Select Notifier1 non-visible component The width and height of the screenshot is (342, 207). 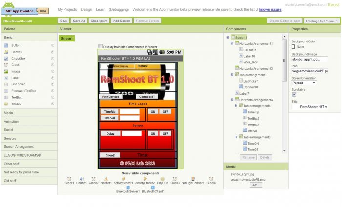pos(106,181)
